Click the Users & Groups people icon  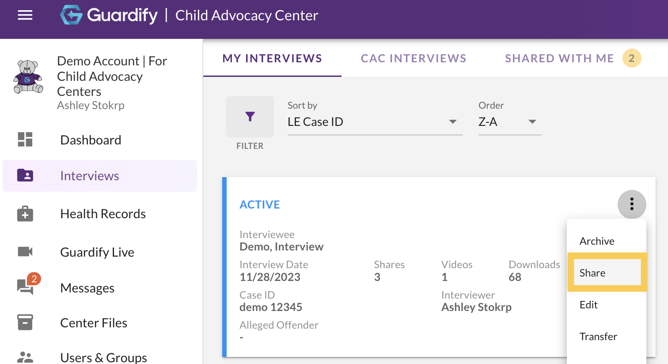click(x=25, y=357)
